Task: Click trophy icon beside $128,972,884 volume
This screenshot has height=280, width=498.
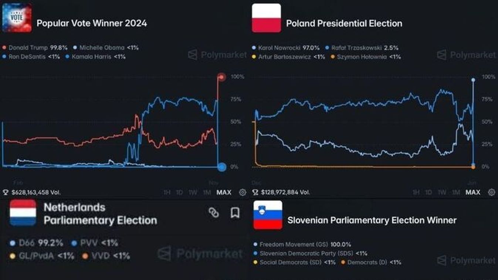Action: (x=255, y=192)
